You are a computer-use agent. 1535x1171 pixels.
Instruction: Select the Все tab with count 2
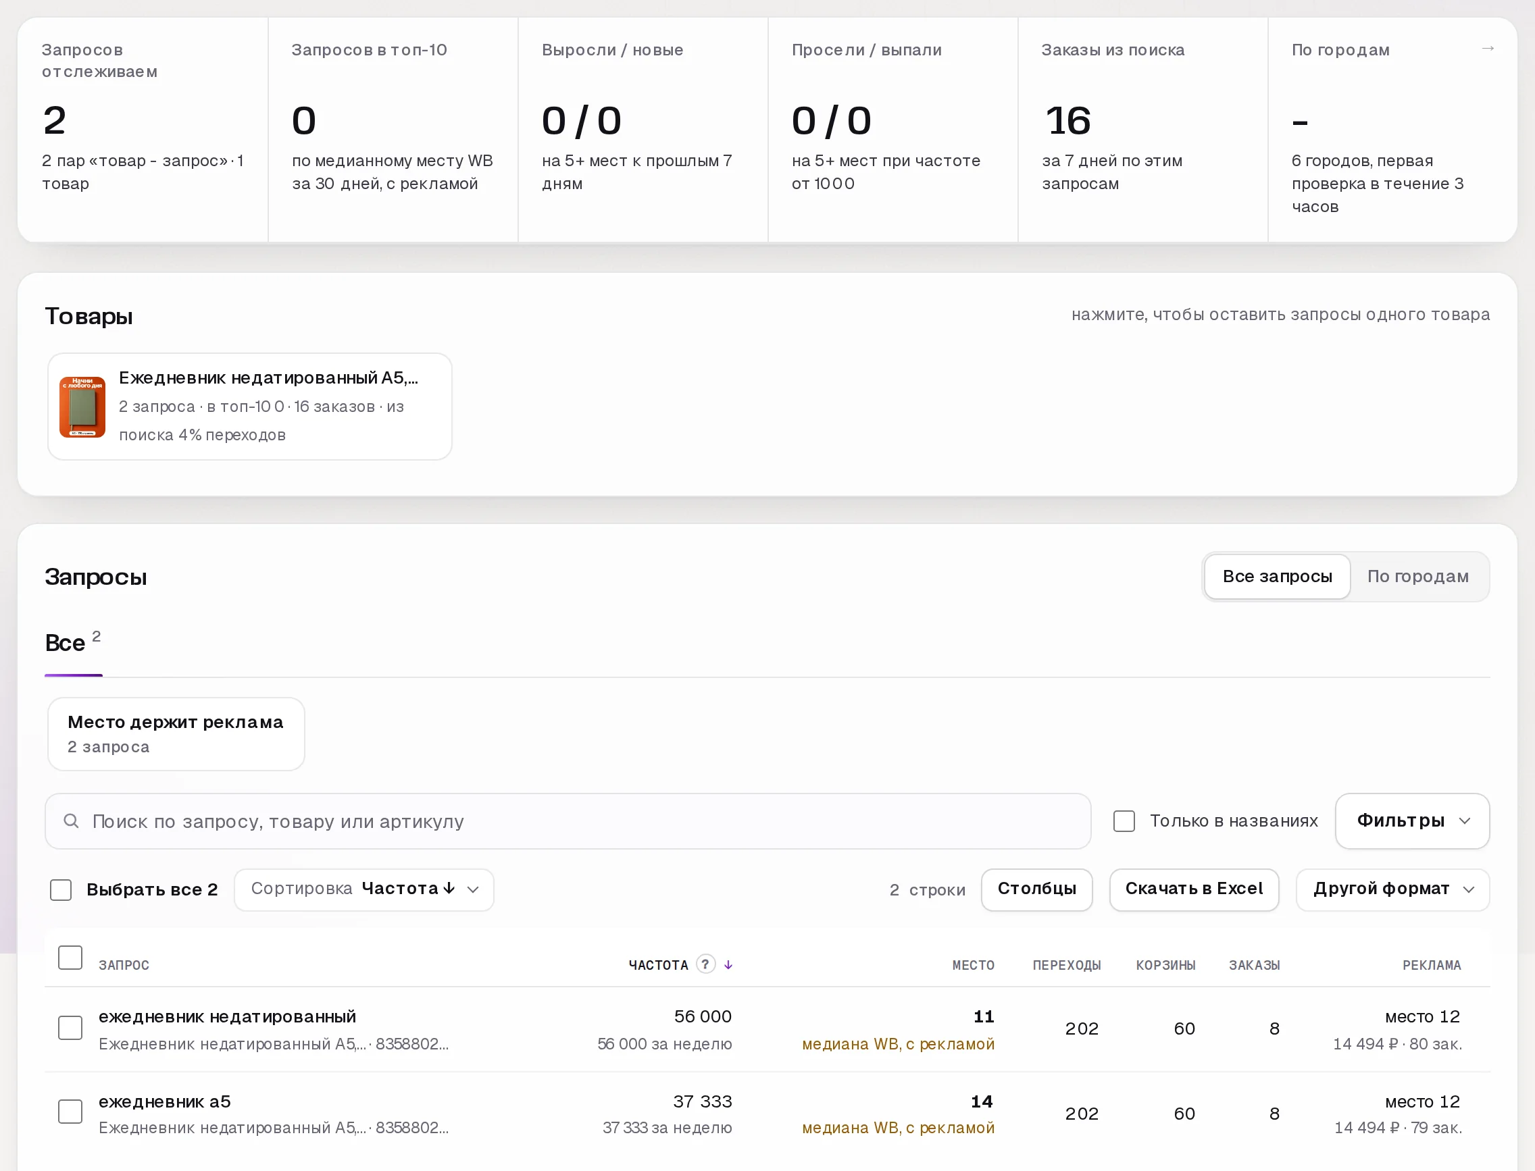73,642
